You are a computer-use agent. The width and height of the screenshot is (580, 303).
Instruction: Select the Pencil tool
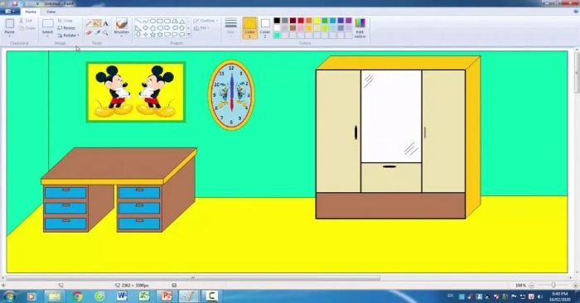[x=89, y=24]
